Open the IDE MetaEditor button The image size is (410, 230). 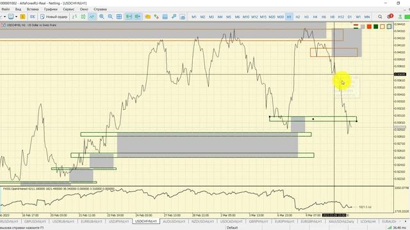pyautogui.click(x=33, y=17)
